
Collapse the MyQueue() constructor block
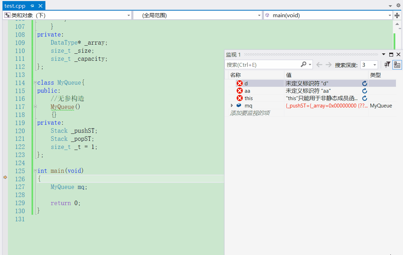(35, 106)
